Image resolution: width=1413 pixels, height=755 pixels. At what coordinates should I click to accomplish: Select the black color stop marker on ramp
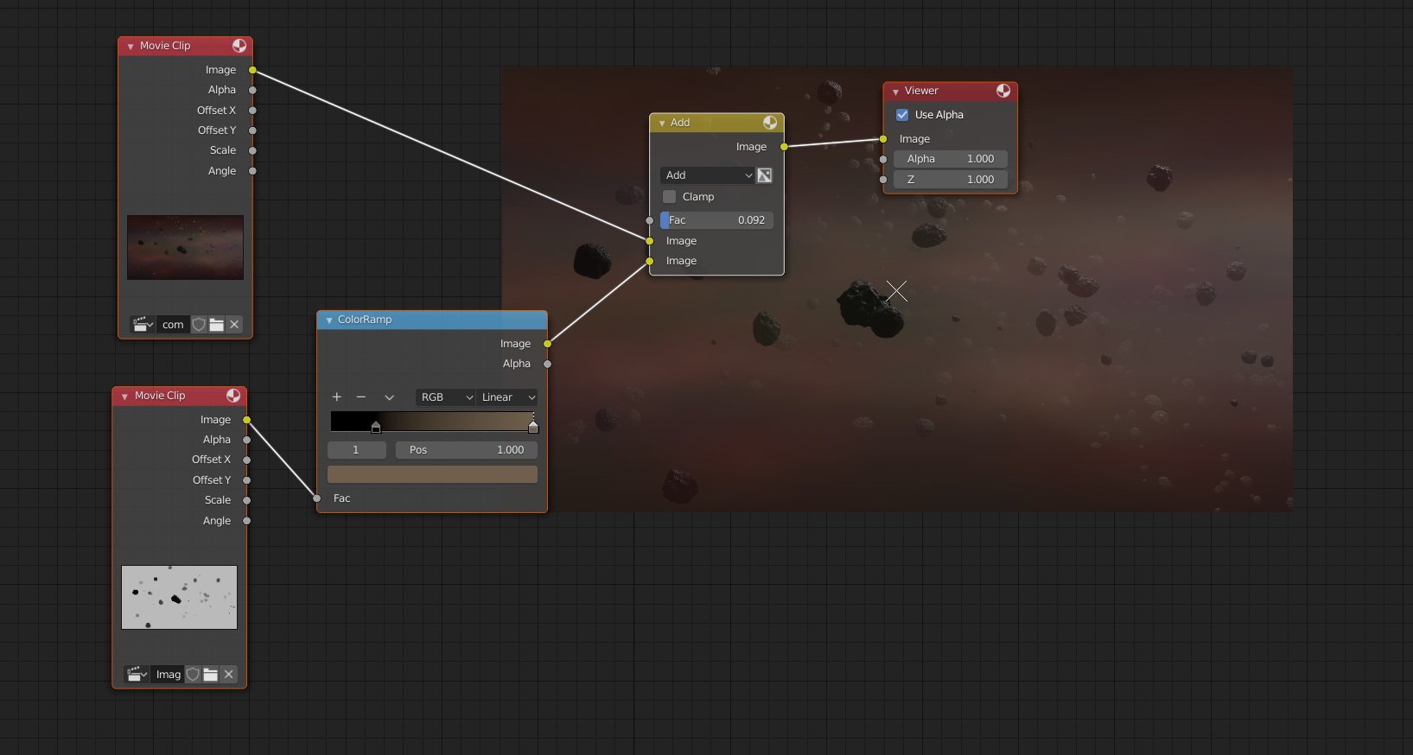(x=376, y=427)
